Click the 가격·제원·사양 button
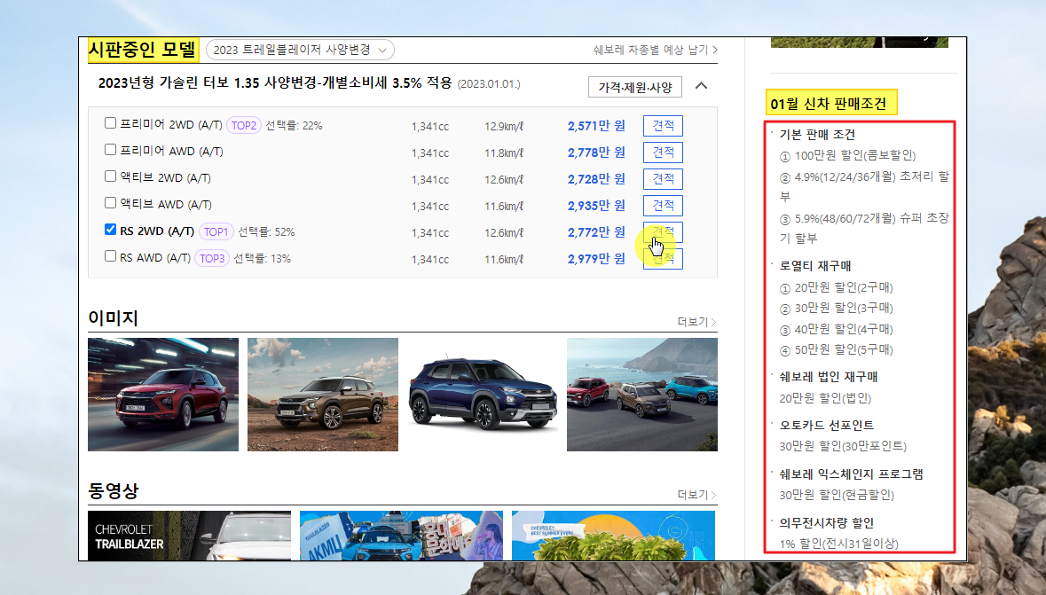 tap(635, 87)
